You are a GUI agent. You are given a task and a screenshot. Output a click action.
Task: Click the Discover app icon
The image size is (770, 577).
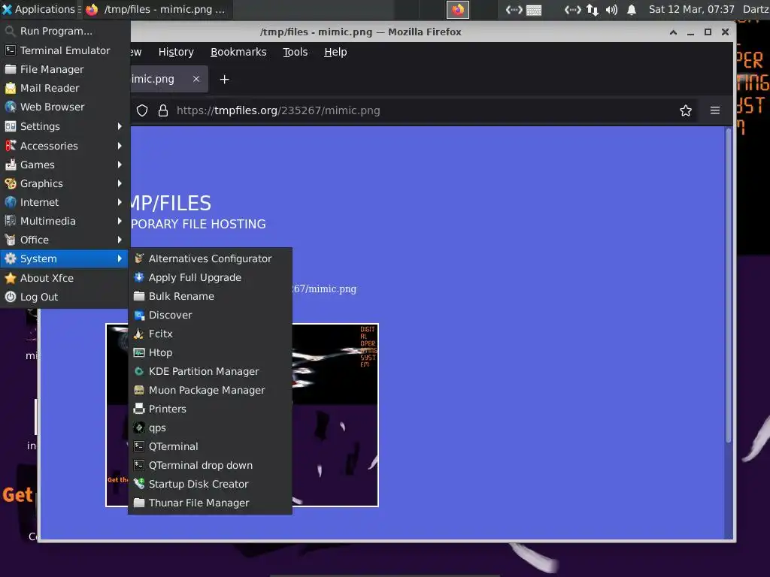[139, 315]
